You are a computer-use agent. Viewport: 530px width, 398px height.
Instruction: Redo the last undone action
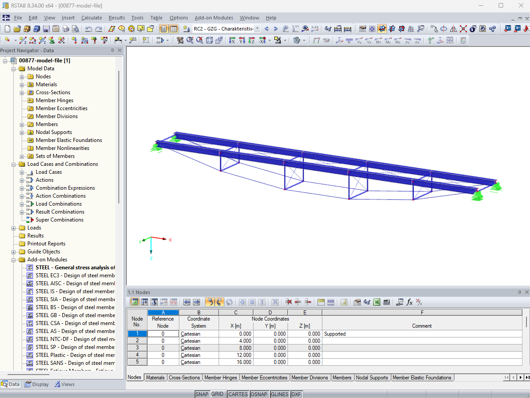click(x=98, y=29)
